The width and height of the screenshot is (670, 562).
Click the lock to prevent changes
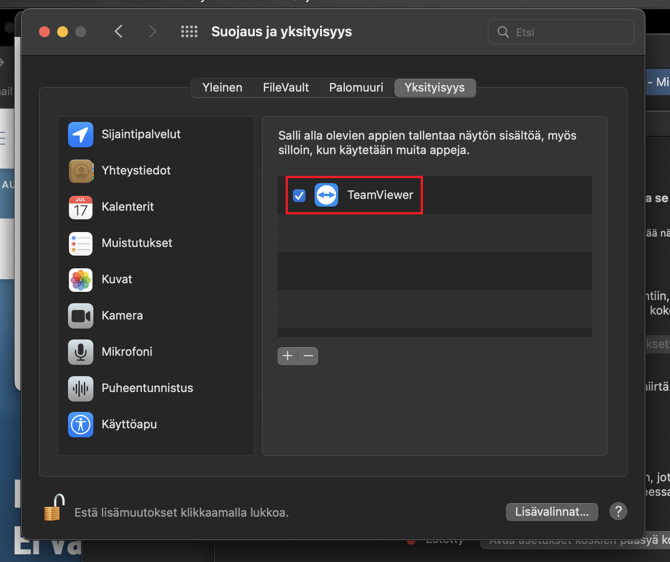54,508
